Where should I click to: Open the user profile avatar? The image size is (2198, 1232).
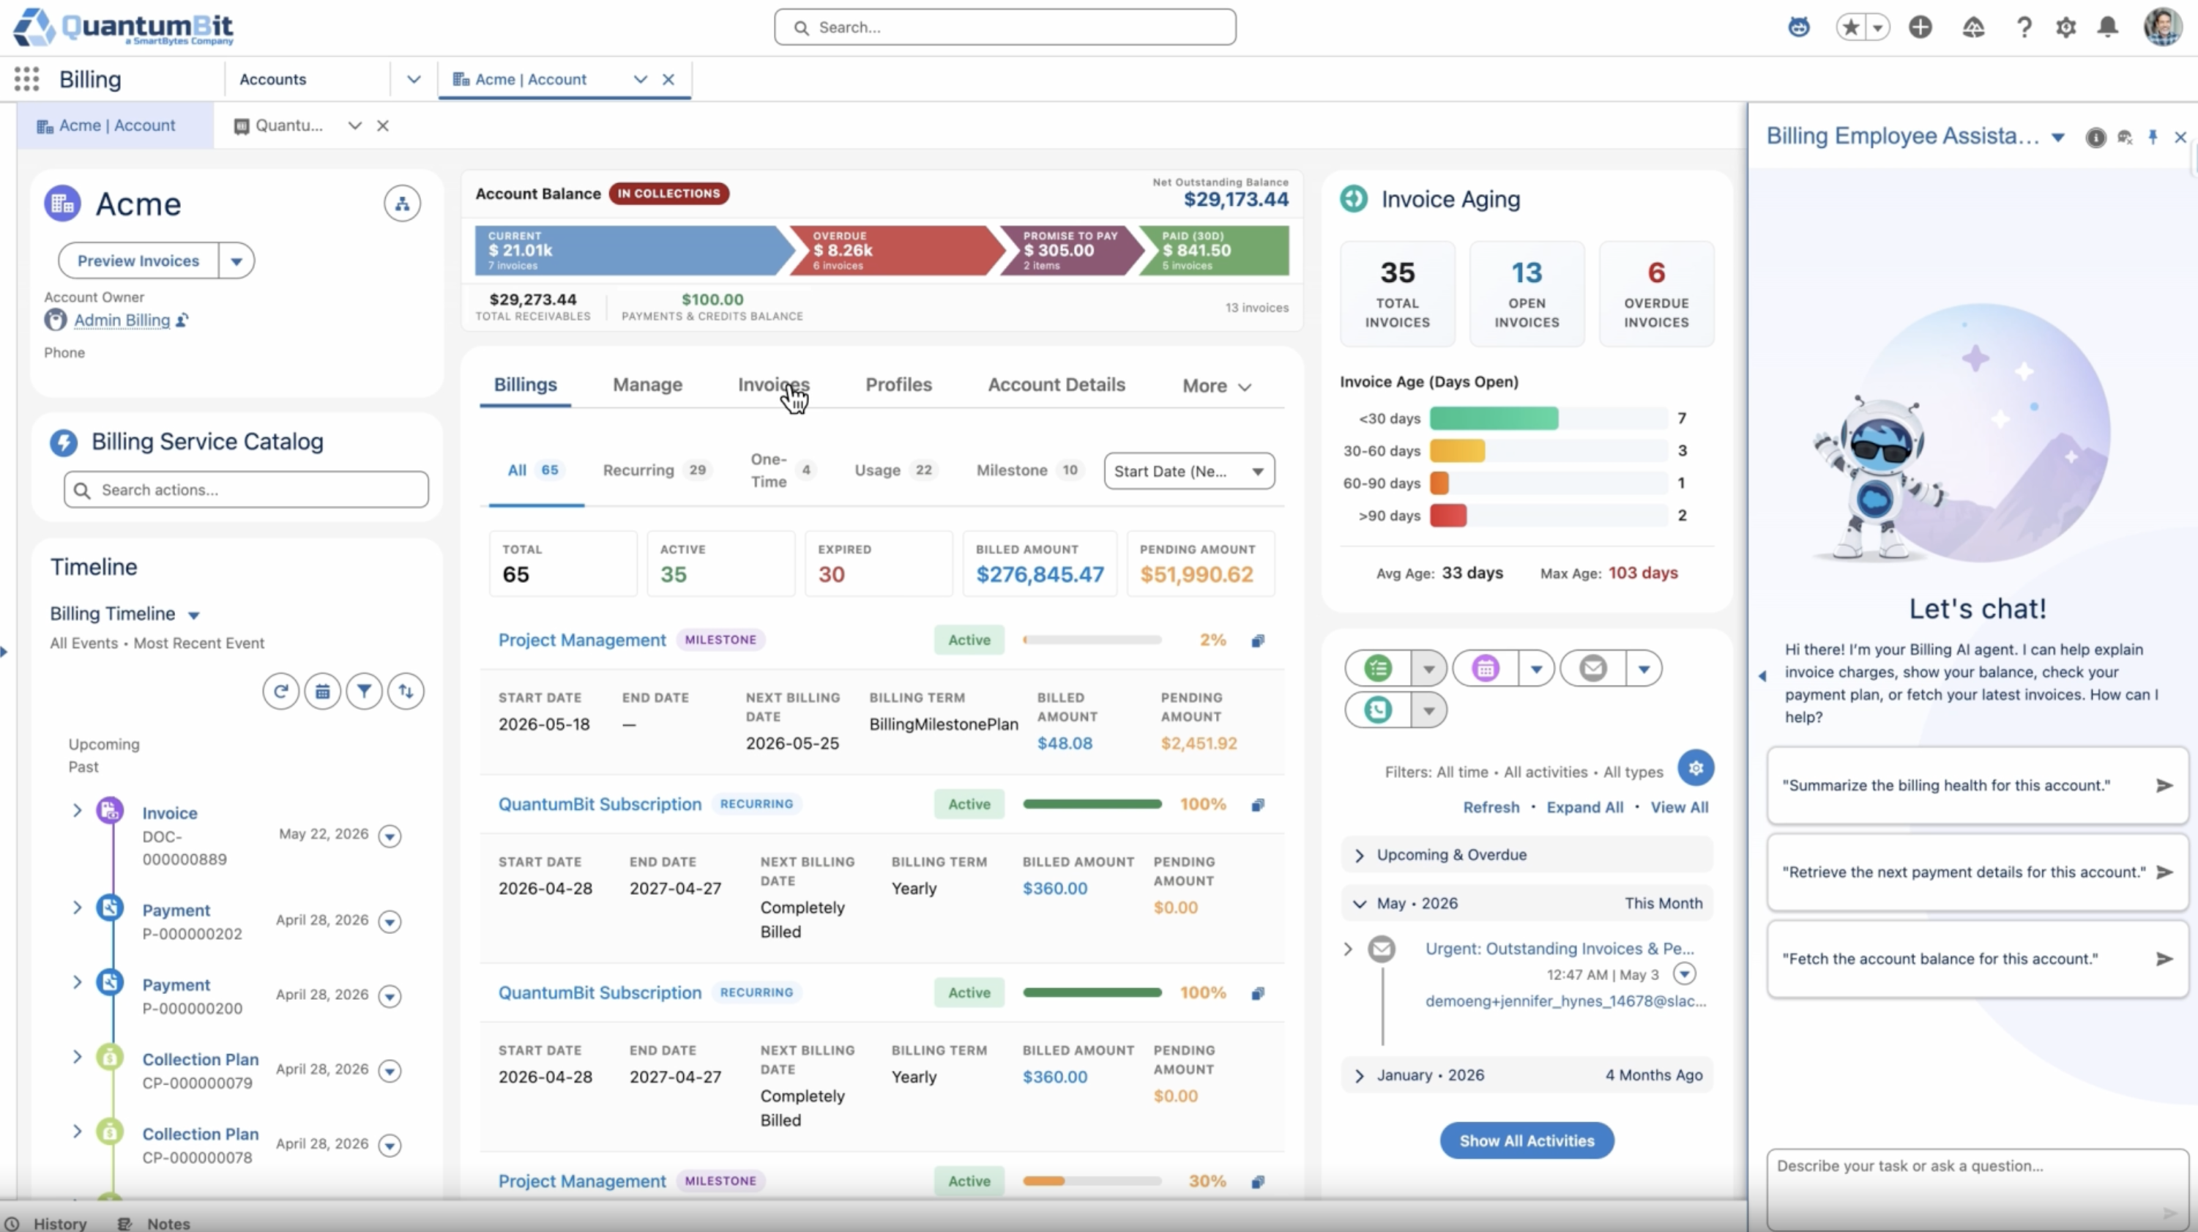2162,27
